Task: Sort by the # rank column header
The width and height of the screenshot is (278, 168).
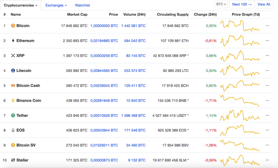Action: click(5, 14)
